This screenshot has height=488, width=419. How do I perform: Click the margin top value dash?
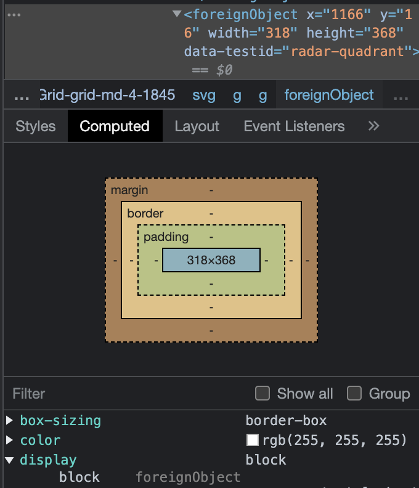tap(211, 190)
